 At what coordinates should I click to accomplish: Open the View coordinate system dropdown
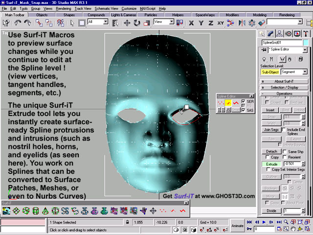point(172,22)
